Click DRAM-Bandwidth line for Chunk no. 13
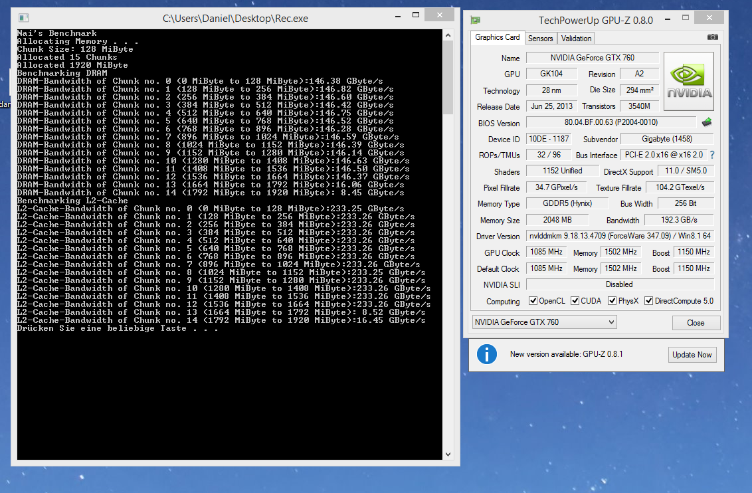The image size is (752, 493). (x=211, y=185)
